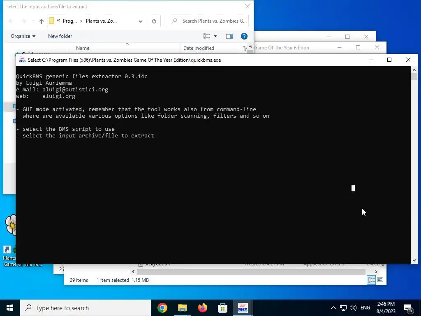This screenshot has height=316, width=421.
Task: Go up one folder in file dialog
Action: pyautogui.click(x=42, y=21)
